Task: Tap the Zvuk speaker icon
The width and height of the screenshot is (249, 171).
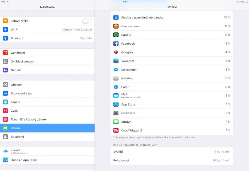Action: (x=5, y=111)
